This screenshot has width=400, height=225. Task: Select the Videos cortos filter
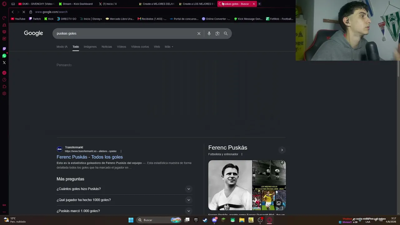[x=140, y=47]
